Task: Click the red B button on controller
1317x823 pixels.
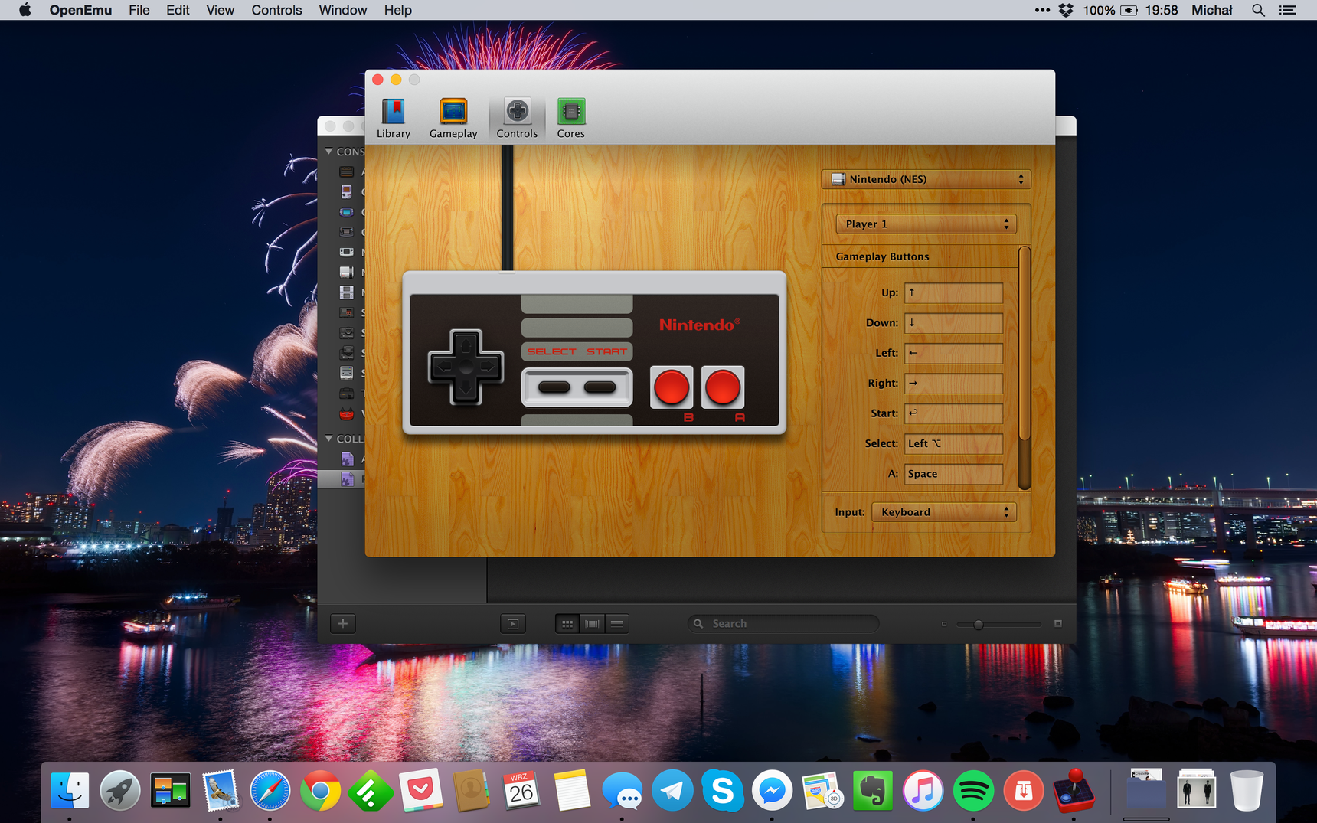Action: pos(672,387)
